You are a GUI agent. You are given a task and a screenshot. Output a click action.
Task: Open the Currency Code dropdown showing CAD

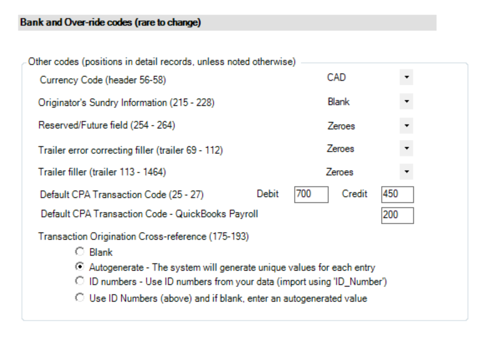coord(406,79)
